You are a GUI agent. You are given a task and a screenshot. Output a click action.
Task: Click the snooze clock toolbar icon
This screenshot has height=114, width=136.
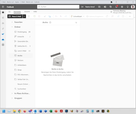pyautogui.click(x=123, y=16)
